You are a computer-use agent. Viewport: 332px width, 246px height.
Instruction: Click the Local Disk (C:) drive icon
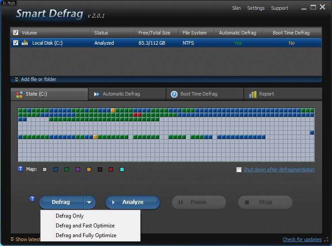click(x=25, y=42)
